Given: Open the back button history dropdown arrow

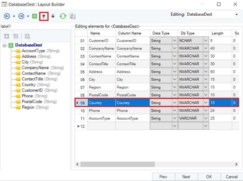Looking at the screenshot, I should (x=14, y=16).
